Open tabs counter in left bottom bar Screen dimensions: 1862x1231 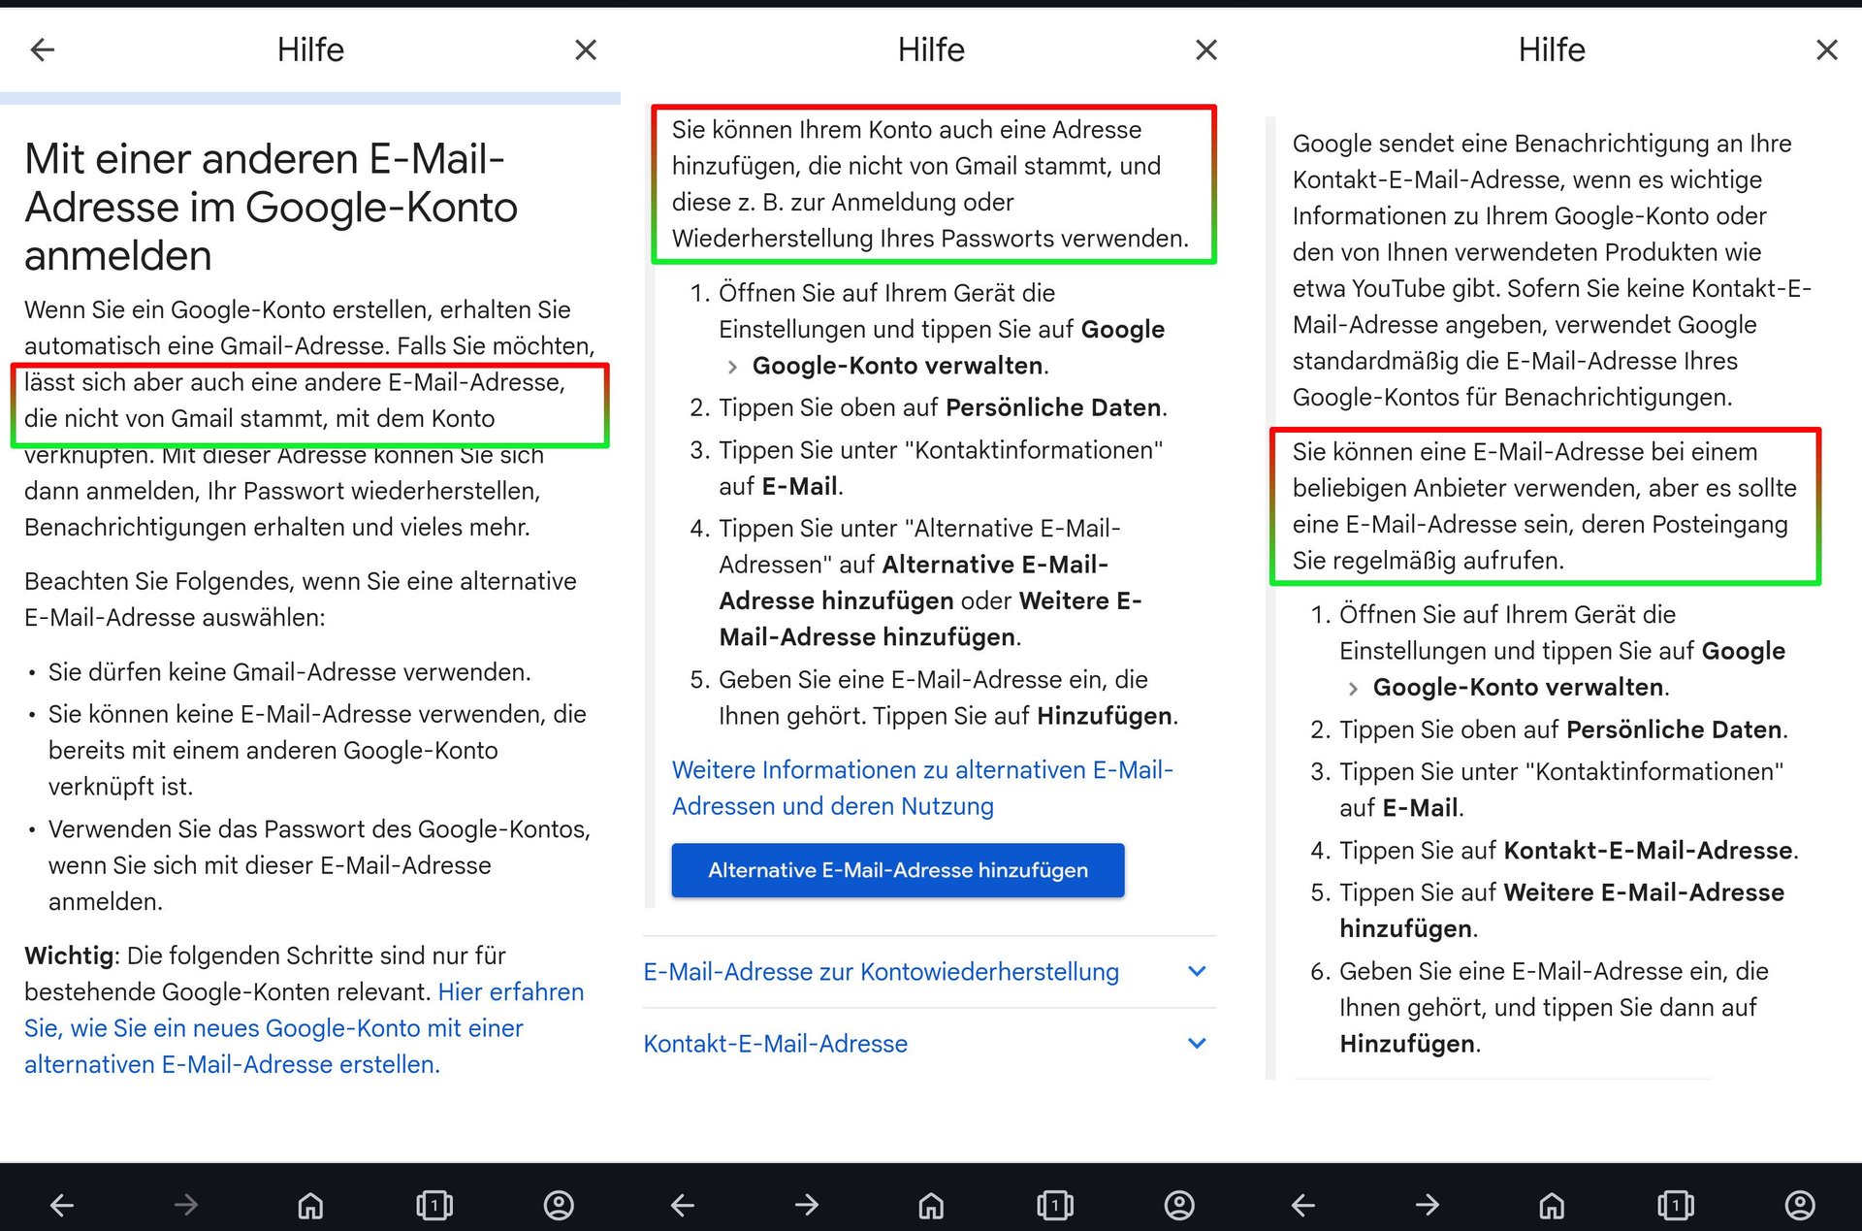point(434,1205)
